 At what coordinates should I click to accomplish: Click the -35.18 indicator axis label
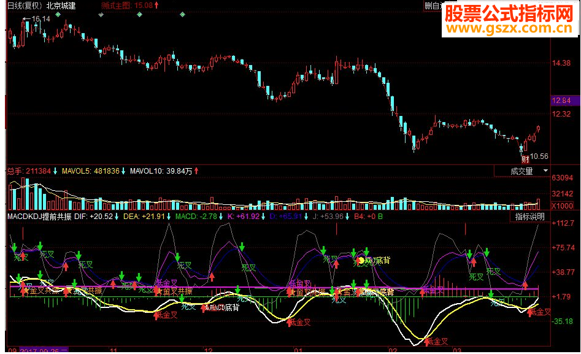click(x=563, y=321)
